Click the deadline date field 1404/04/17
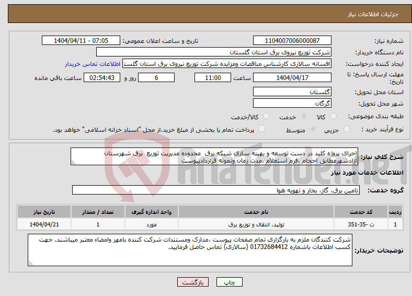The height and width of the screenshot is (296, 412). (292, 77)
